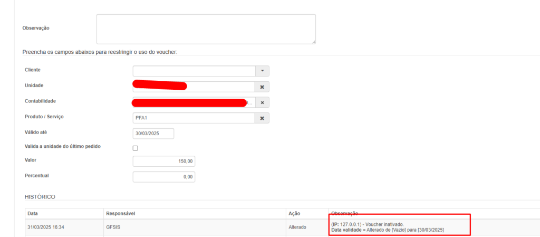Sort history by the Data column header
The image size is (540, 237).
33,214
